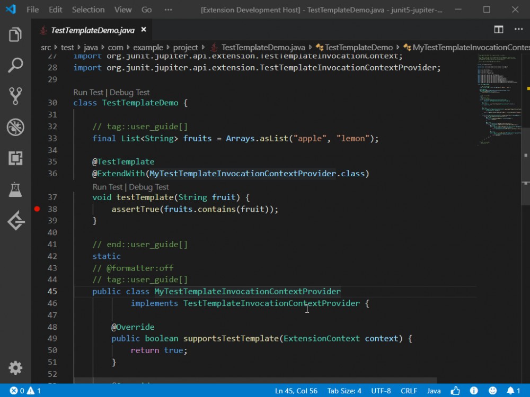Open the Explorer view
The image size is (530, 397).
pos(14,34)
